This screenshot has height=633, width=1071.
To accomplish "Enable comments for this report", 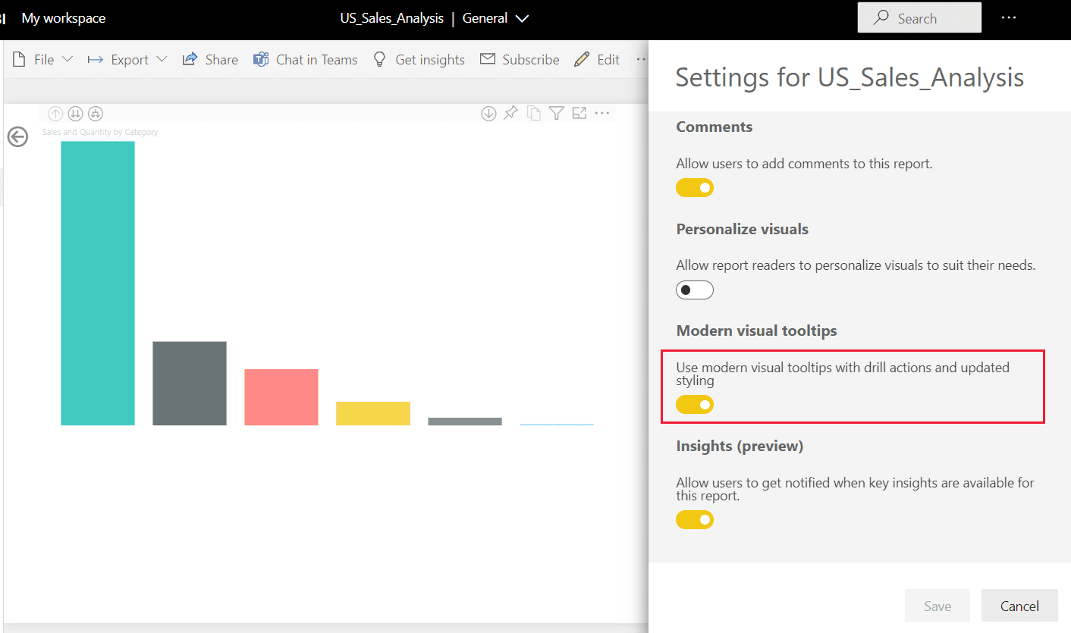I will pyautogui.click(x=695, y=187).
